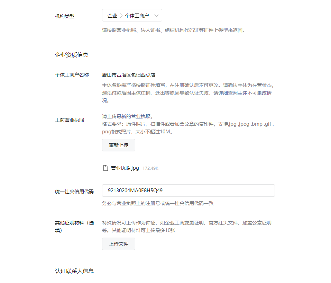Click the 企业资质信息 section heading
Screen dimensions: 331x283
(x=72, y=55)
